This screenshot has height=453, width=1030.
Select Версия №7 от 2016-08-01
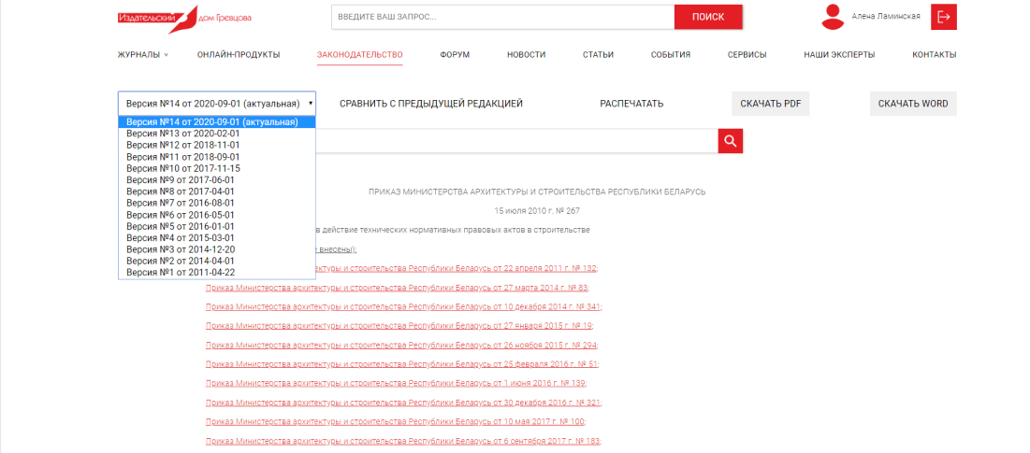click(181, 203)
